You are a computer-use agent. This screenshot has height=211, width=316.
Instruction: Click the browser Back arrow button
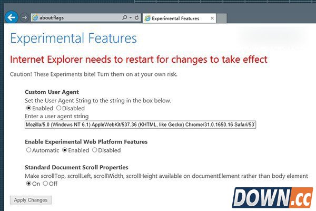pyautogui.click(x=11, y=17)
